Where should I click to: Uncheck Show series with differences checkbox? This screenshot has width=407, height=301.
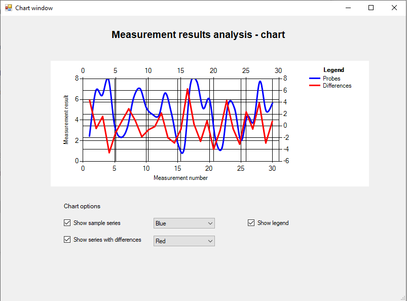coord(67,240)
